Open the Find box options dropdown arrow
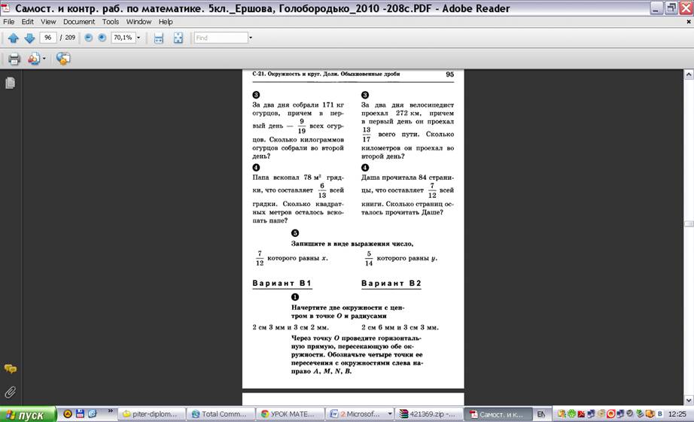Image resolution: width=694 pixels, height=422 pixels. 251,38
